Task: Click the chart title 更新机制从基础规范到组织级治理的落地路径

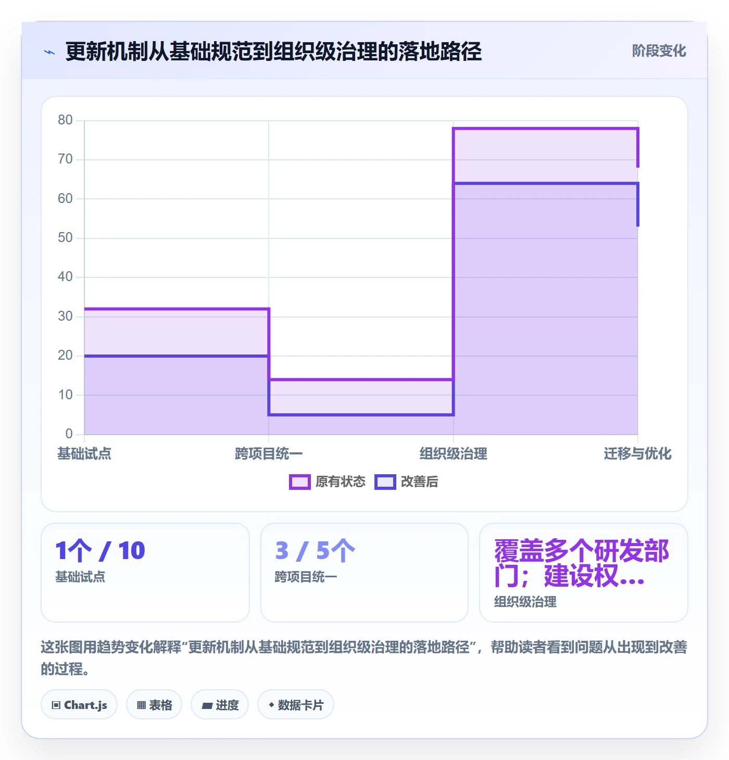Action: (274, 52)
